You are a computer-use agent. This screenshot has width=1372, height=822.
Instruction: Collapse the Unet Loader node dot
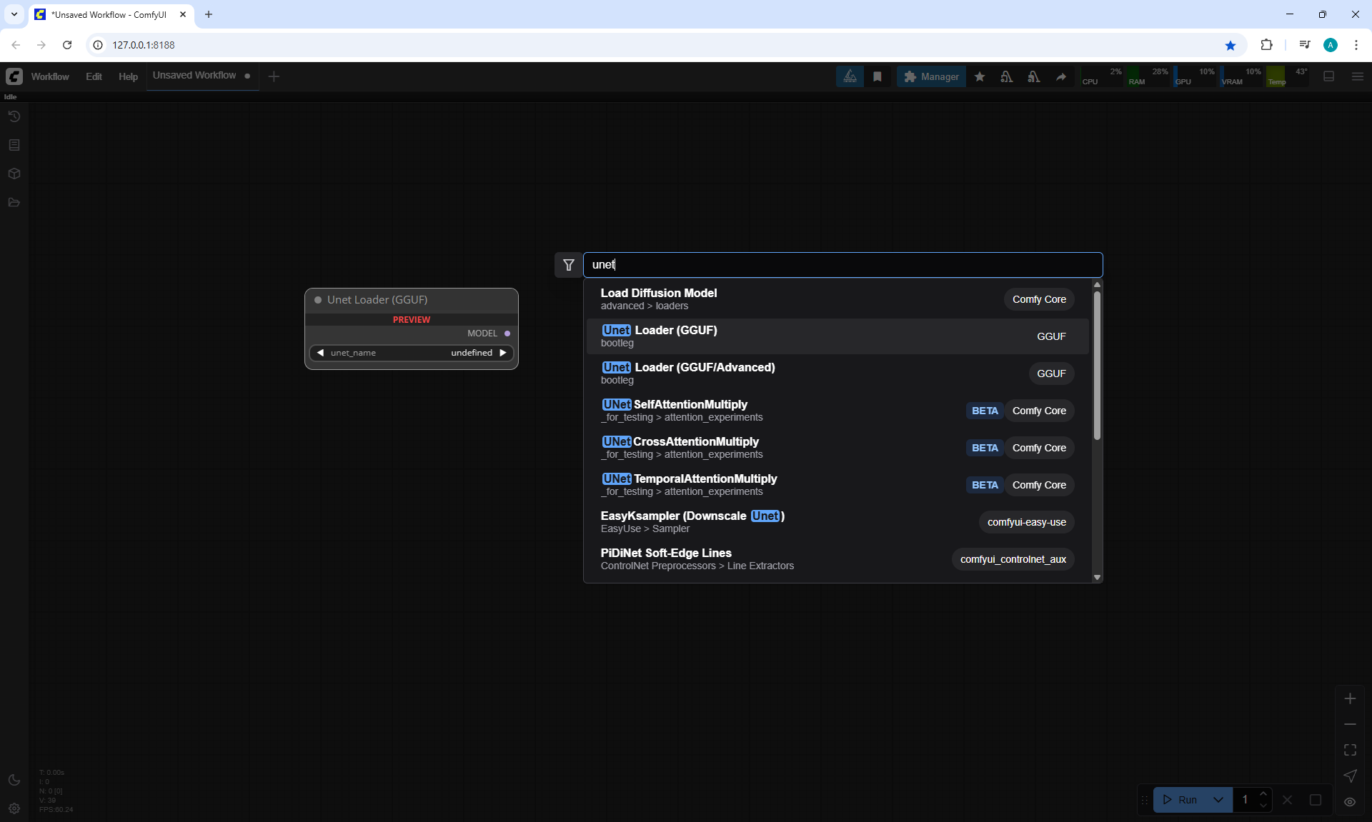(x=318, y=300)
